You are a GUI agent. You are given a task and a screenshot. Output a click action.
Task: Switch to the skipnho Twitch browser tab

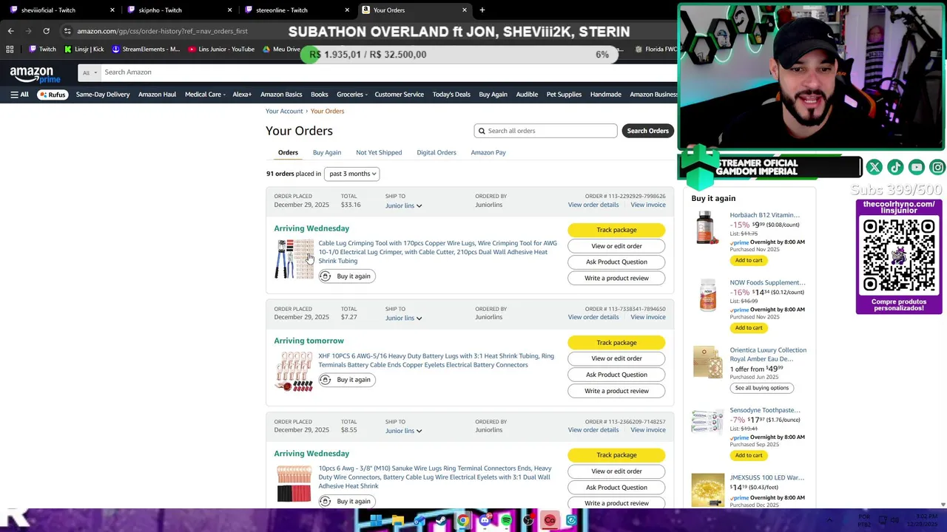point(178,10)
